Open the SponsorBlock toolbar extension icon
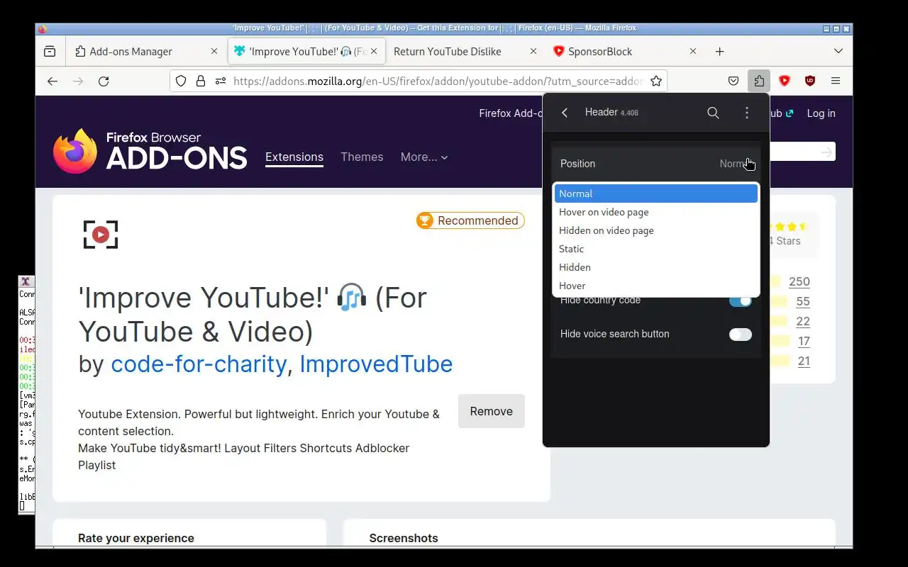Viewport: 908px width, 567px height. click(785, 81)
